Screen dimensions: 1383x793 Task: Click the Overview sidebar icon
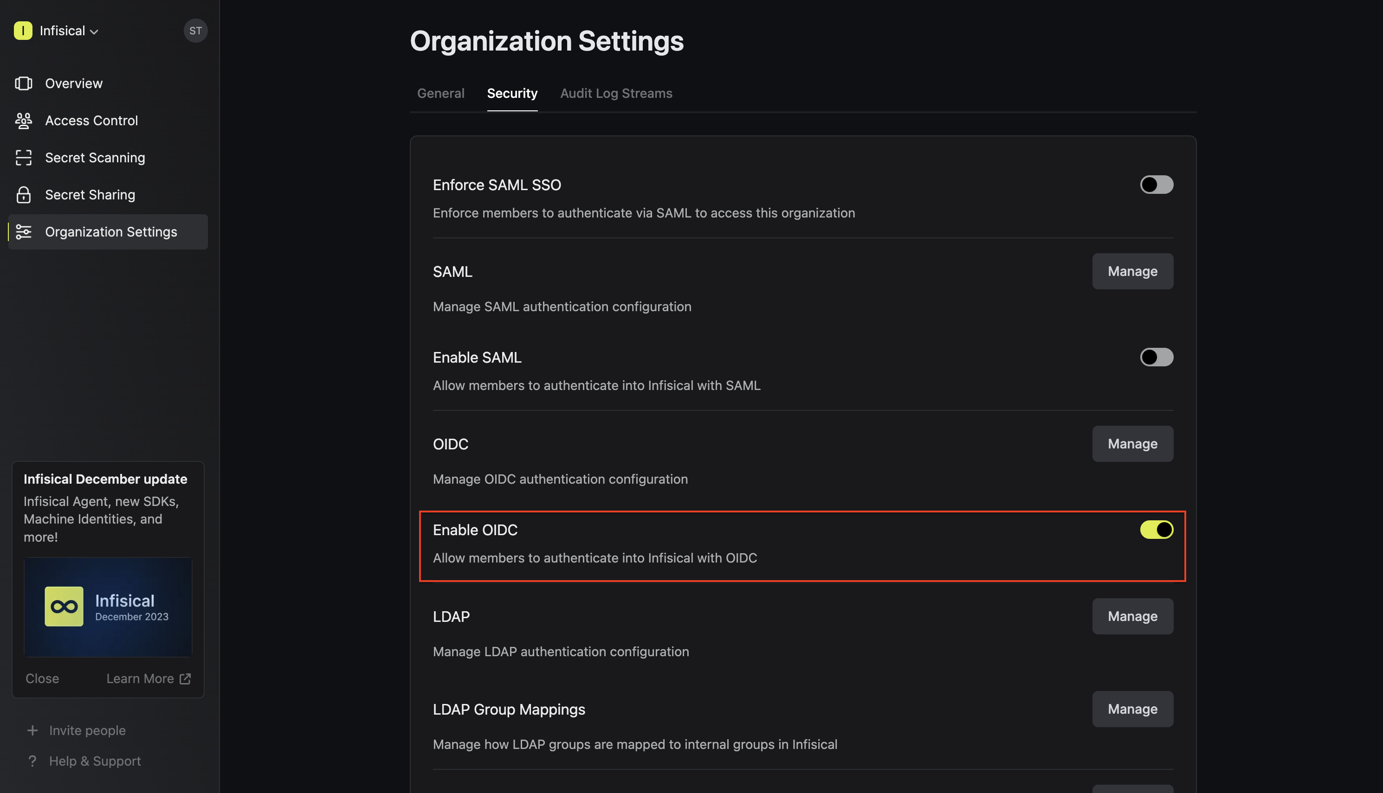23,83
